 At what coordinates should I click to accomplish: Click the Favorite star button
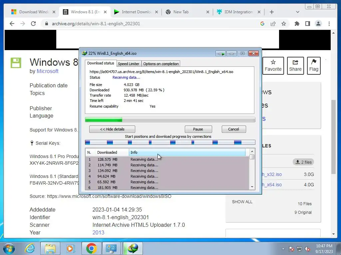tap(273, 66)
